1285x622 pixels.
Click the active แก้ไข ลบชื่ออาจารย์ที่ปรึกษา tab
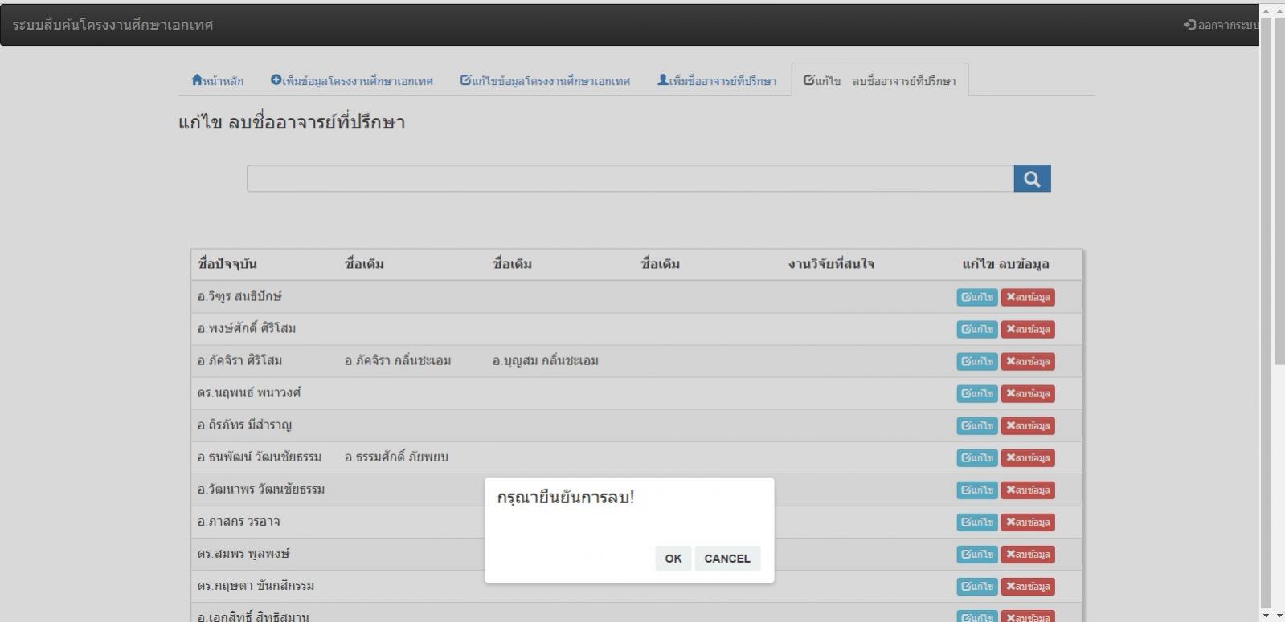[880, 80]
